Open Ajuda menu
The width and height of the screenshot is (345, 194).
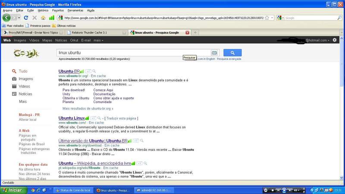(91, 10)
